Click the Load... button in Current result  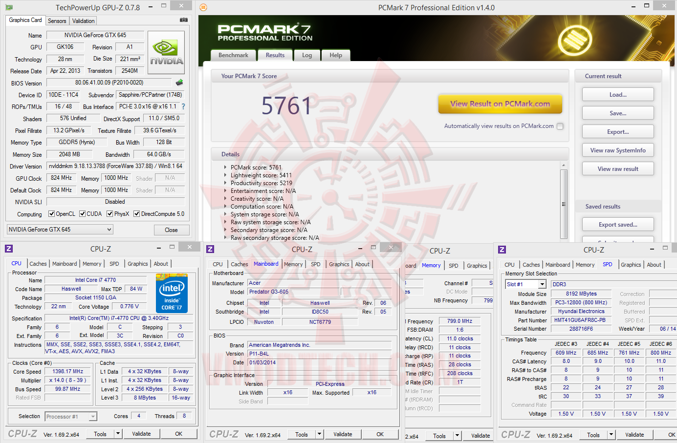[x=618, y=95]
